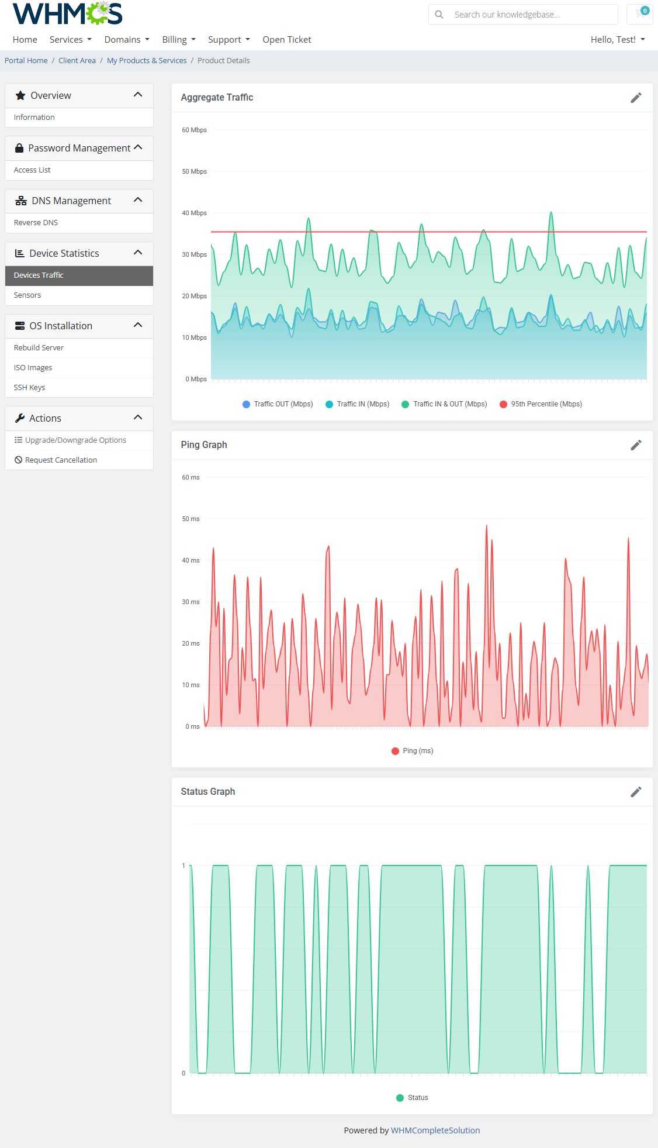
Task: Select Devices Traffic in the sidebar
Action: 79,275
